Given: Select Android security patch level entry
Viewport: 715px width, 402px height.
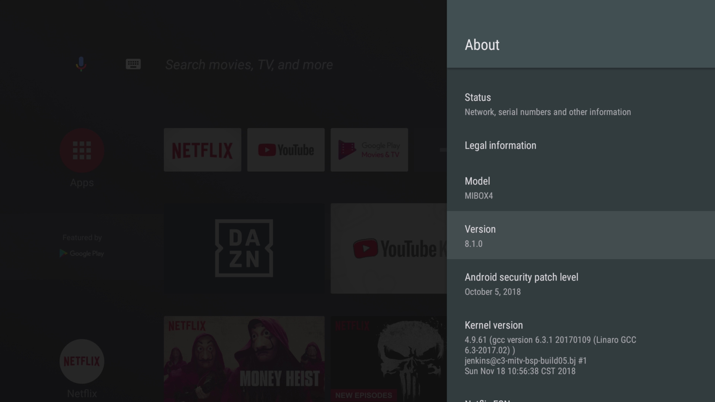Looking at the screenshot, I should [581, 283].
